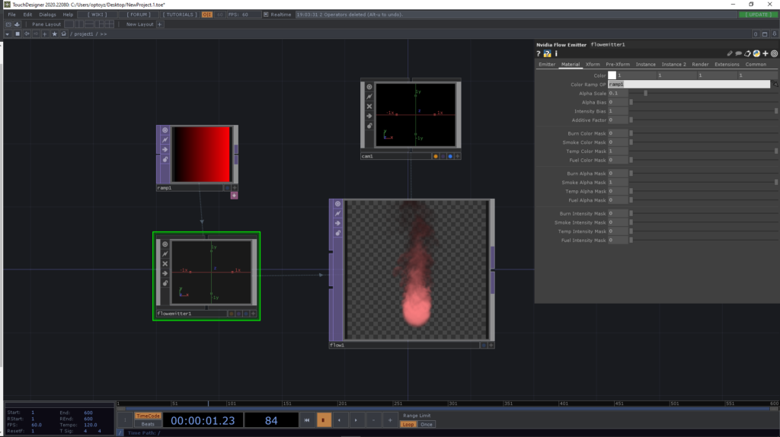Switch timeline display to Beats
This screenshot has height=437, width=780.
(148, 424)
